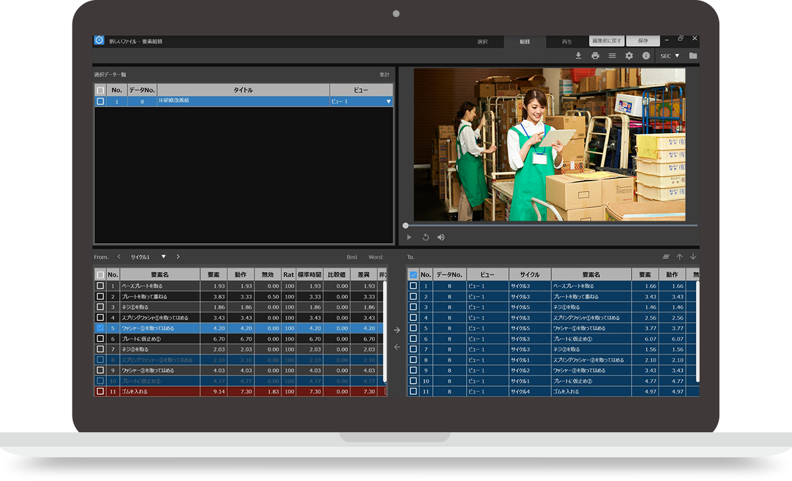Click the 集計 link
This screenshot has width=792, height=481.
(384, 74)
